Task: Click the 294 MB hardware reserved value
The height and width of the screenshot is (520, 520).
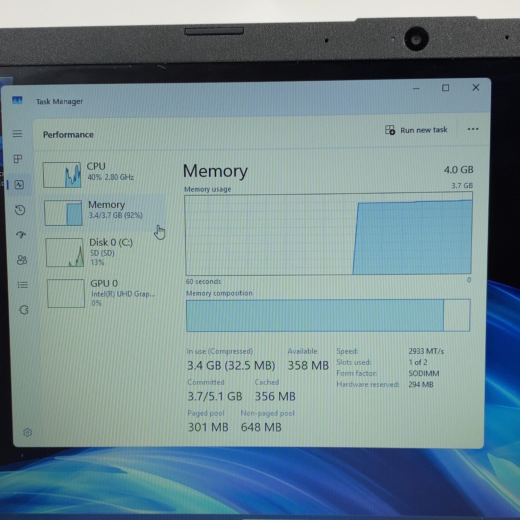Action: [421, 384]
